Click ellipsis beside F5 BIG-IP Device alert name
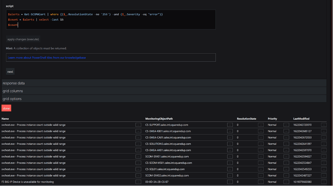The image size is (333, 186). click(138, 182)
